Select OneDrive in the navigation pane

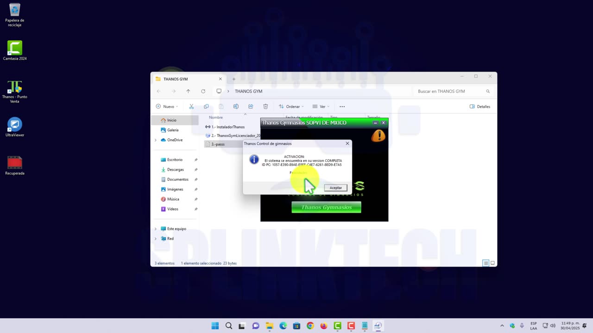tap(175, 140)
